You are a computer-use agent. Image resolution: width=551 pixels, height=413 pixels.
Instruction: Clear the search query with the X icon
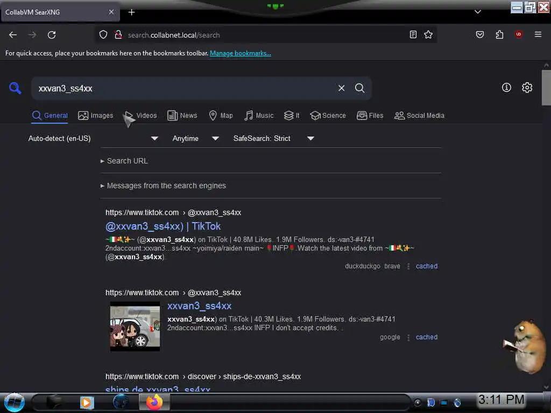point(341,88)
